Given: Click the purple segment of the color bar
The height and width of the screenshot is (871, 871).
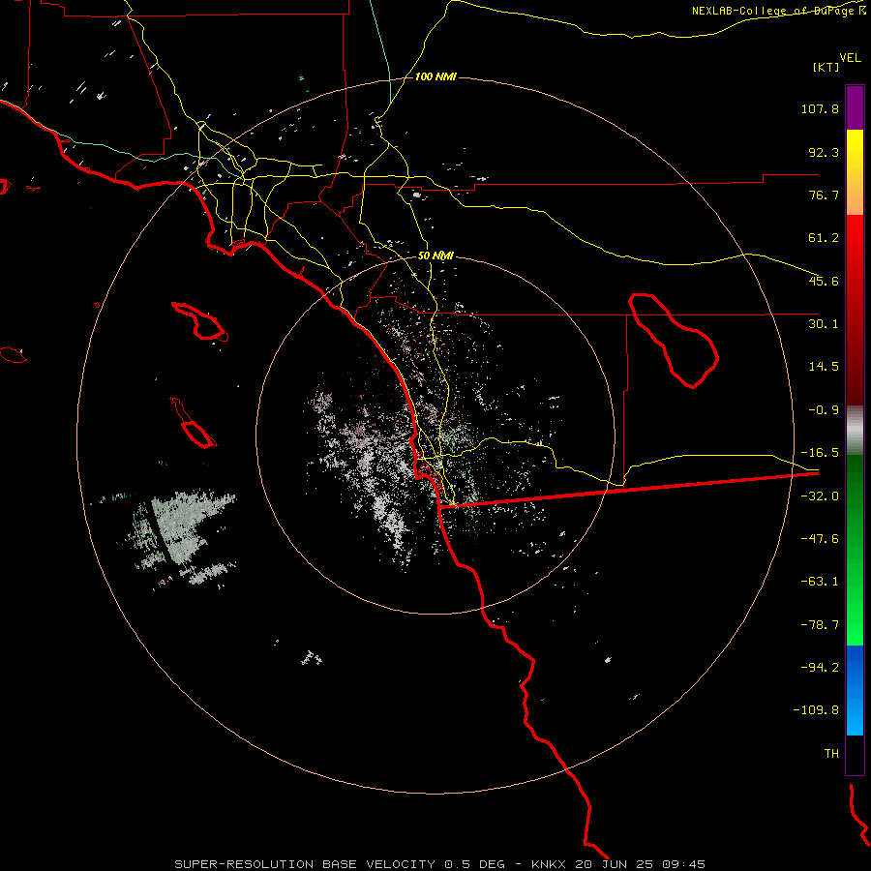Looking at the screenshot, I should click(x=855, y=107).
